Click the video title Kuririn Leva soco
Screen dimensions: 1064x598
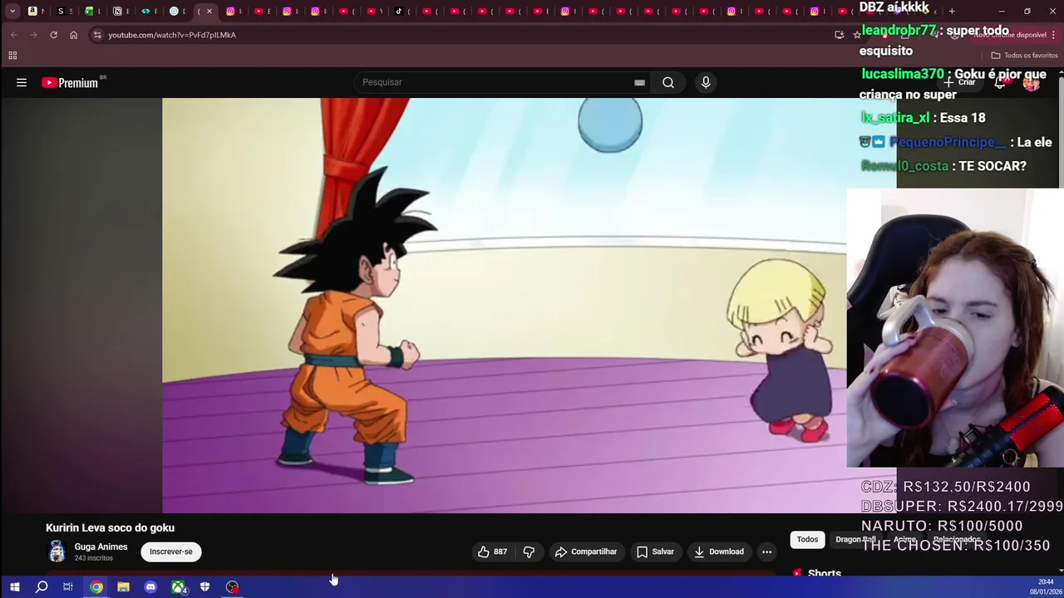[x=110, y=528]
